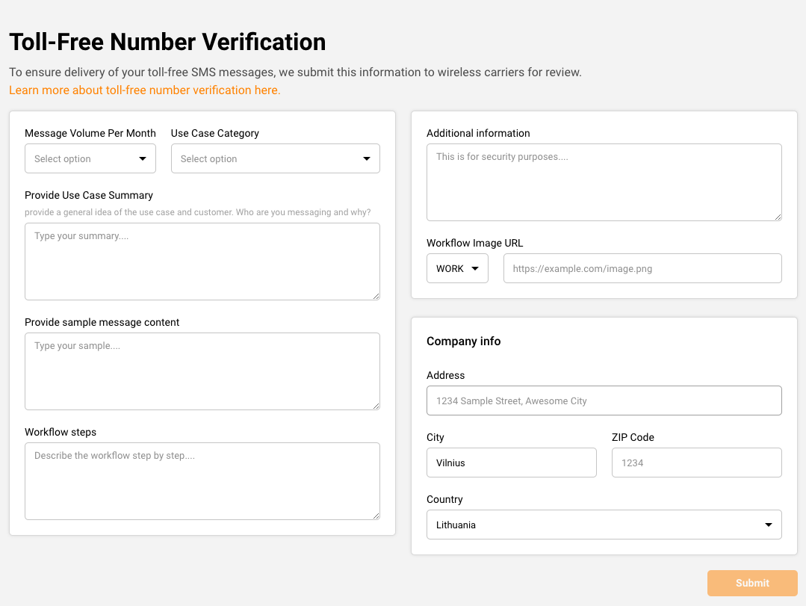Open the Message Volume Per Month dropdown

click(90, 158)
